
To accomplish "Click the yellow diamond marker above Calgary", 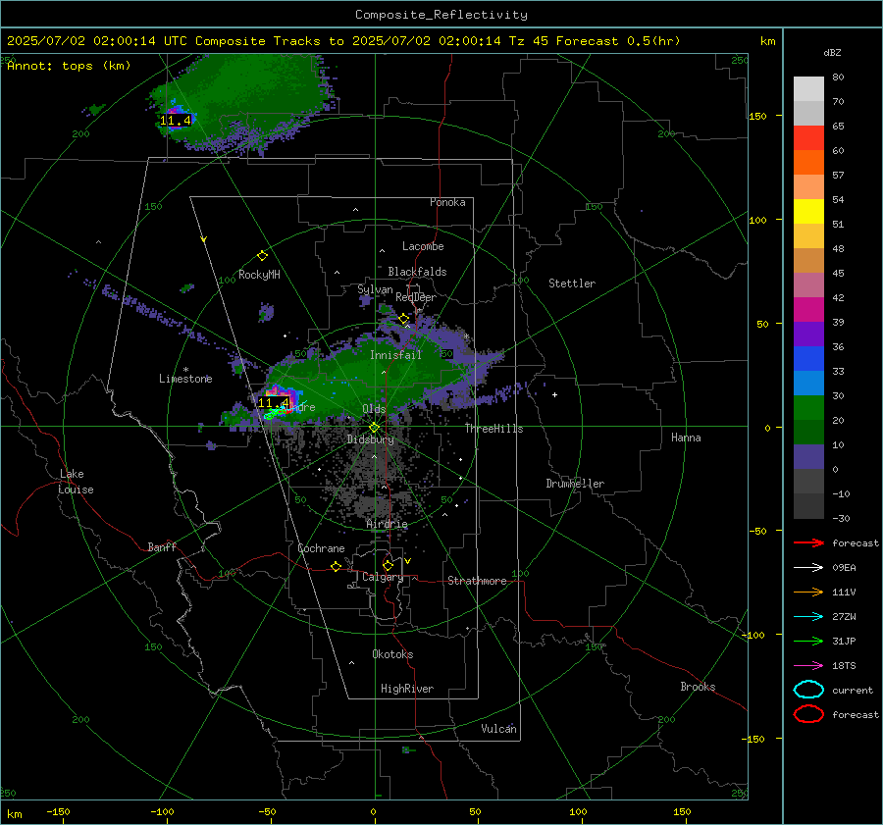I will (388, 565).
